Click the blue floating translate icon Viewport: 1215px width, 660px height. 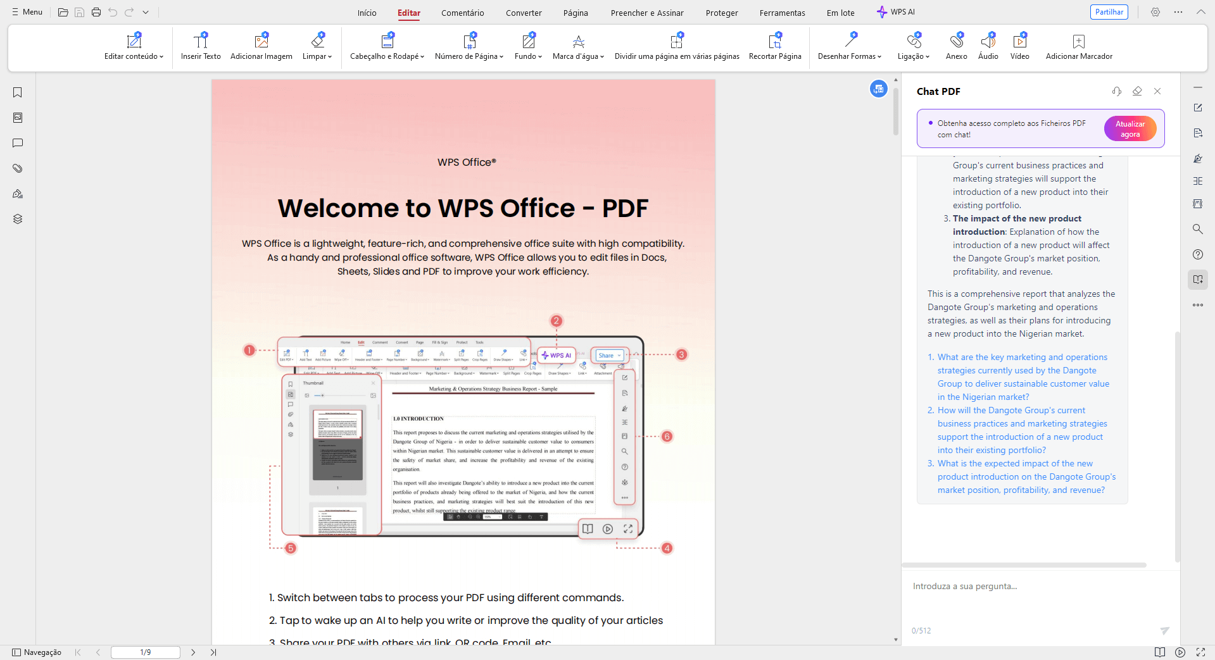(x=879, y=89)
